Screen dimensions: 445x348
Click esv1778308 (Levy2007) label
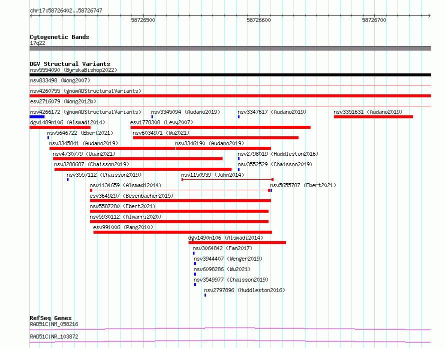162,122
